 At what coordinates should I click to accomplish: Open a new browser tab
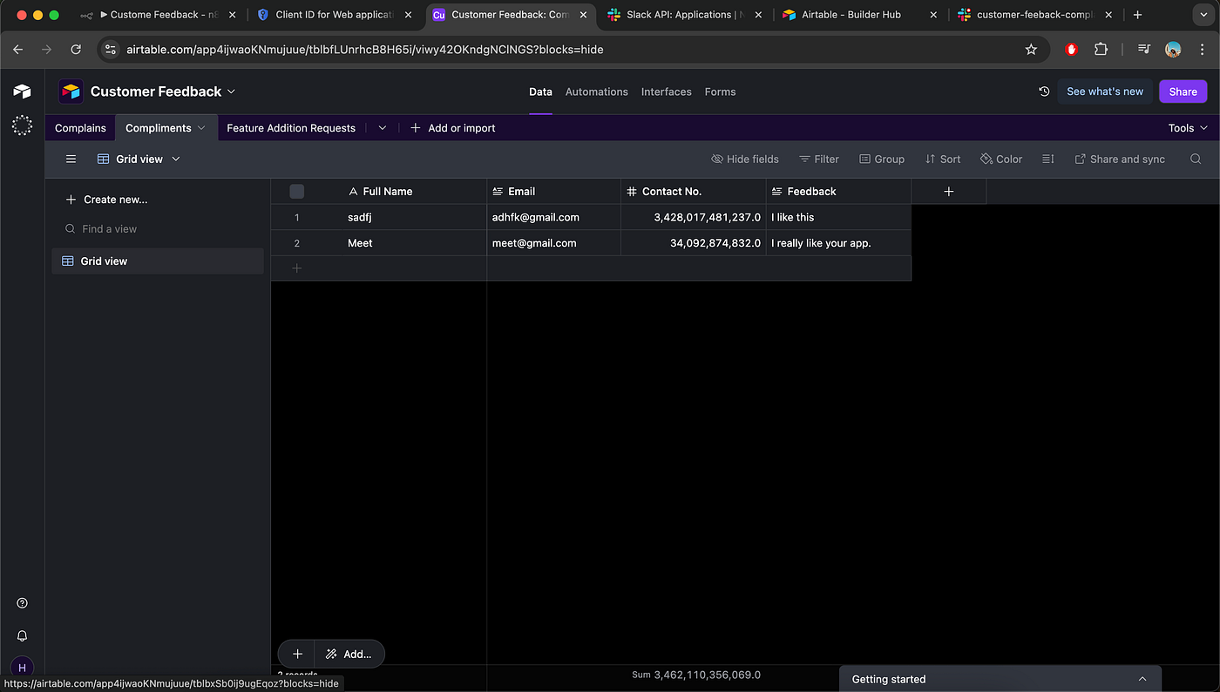pos(1137,15)
